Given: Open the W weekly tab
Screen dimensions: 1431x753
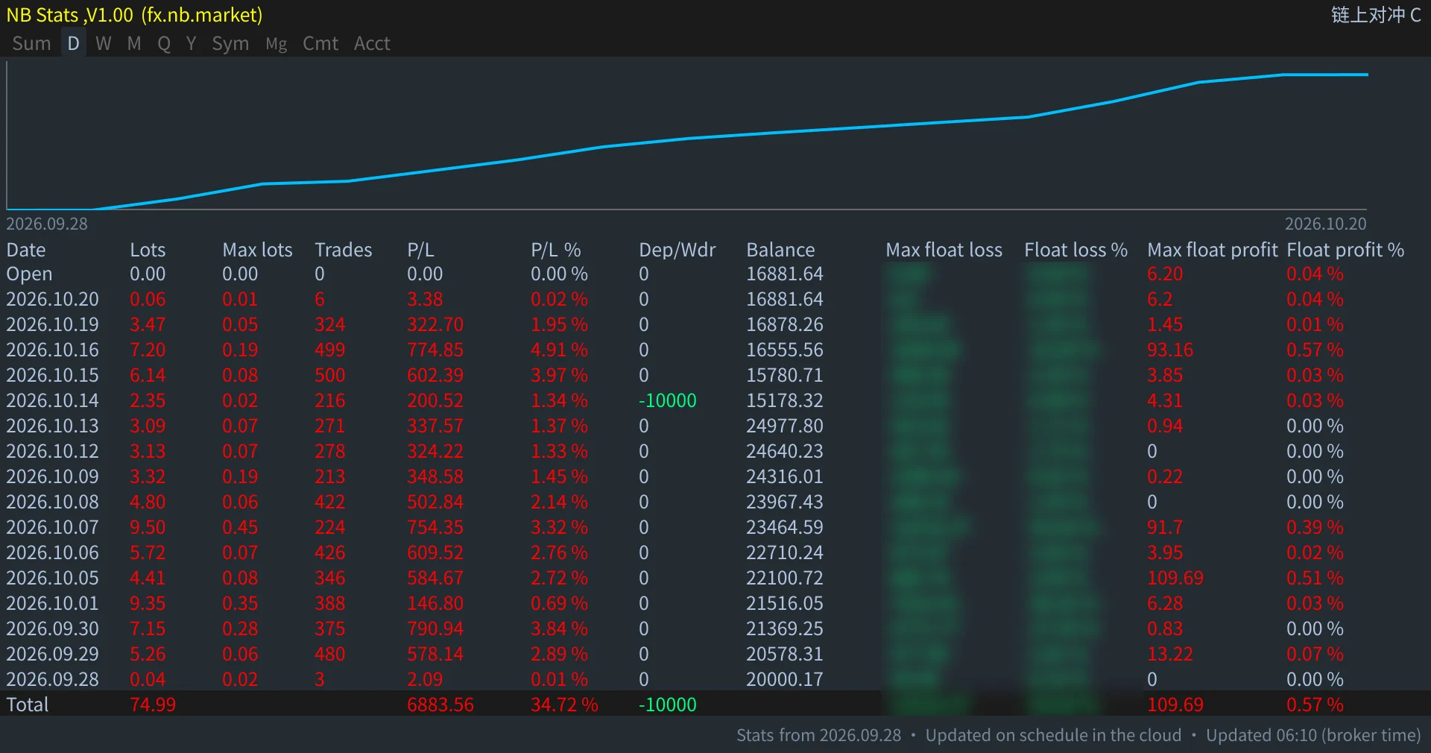Looking at the screenshot, I should (x=104, y=43).
